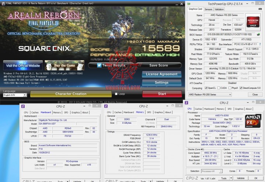Click the Save Score button
The width and height of the screenshot is (265, 182).
(x=159, y=65)
